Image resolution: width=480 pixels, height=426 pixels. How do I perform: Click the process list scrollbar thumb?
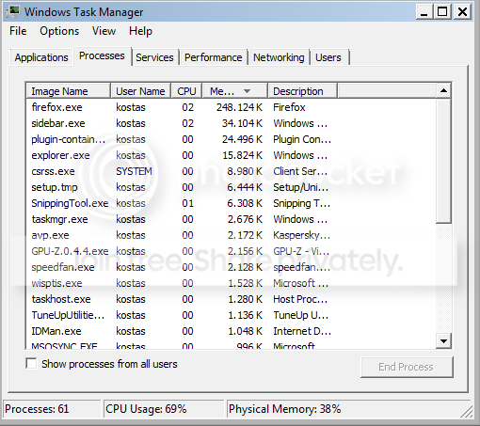443,161
